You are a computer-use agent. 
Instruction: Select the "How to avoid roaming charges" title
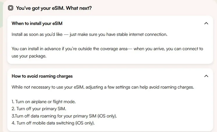[42, 76]
